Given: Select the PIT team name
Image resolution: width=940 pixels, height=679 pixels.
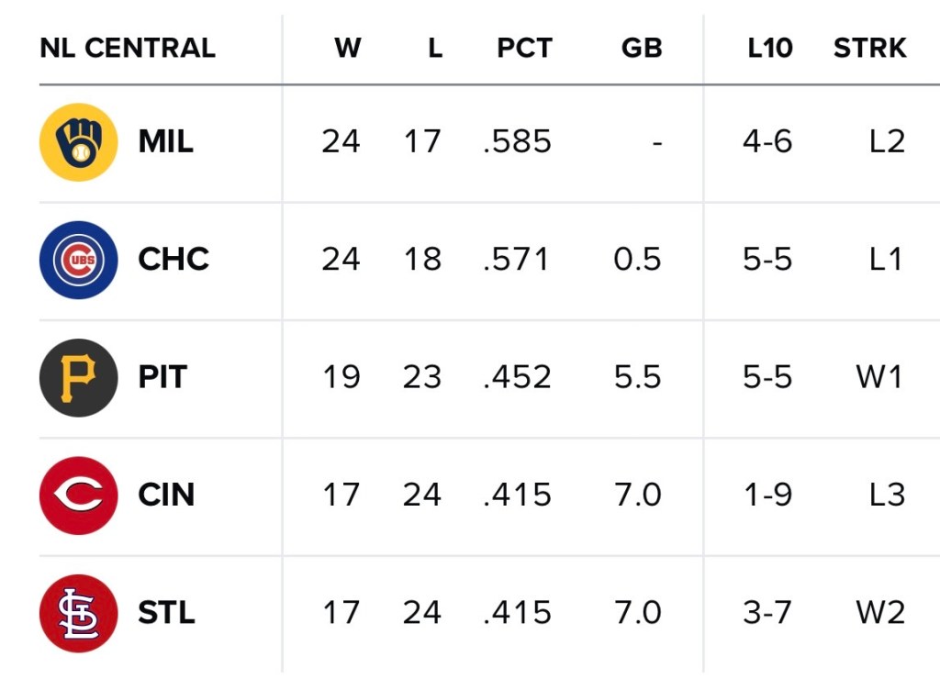Looking at the screenshot, I should [x=162, y=377].
